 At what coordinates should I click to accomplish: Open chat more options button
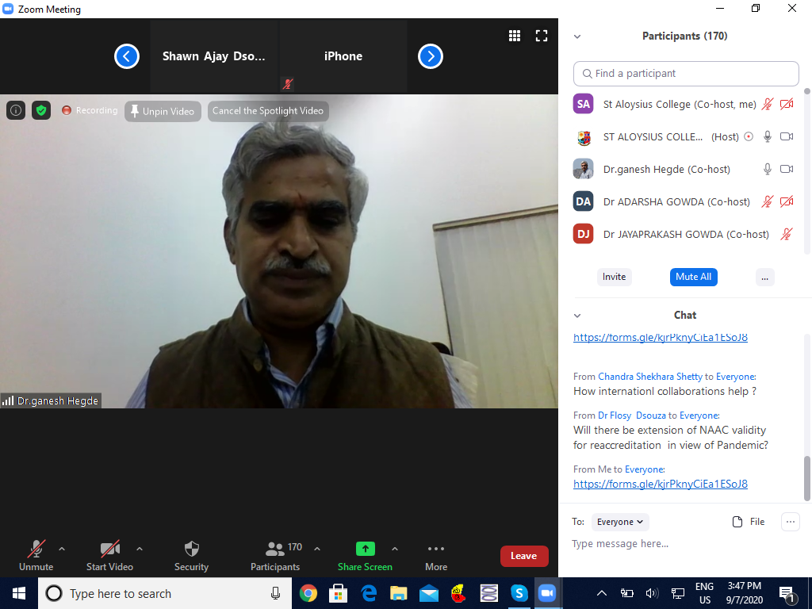(791, 522)
